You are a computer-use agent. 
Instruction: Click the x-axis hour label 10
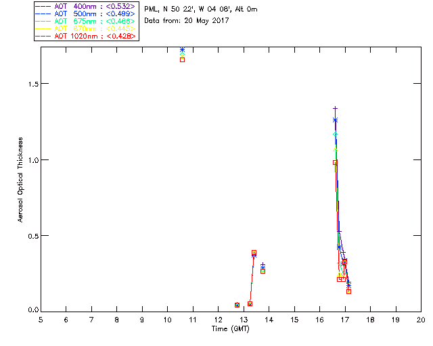point(167,320)
